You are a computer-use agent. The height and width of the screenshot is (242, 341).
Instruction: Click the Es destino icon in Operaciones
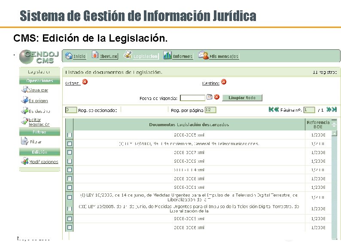[25, 110]
